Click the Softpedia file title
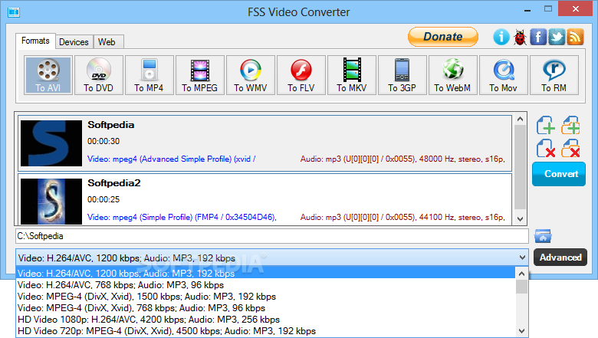This screenshot has width=598, height=338. (x=111, y=125)
